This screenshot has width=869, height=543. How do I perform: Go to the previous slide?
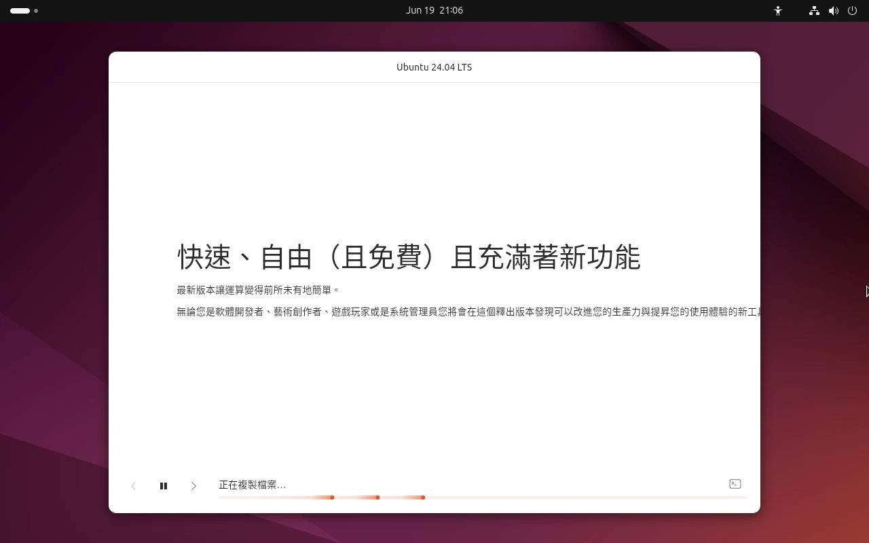coord(133,486)
